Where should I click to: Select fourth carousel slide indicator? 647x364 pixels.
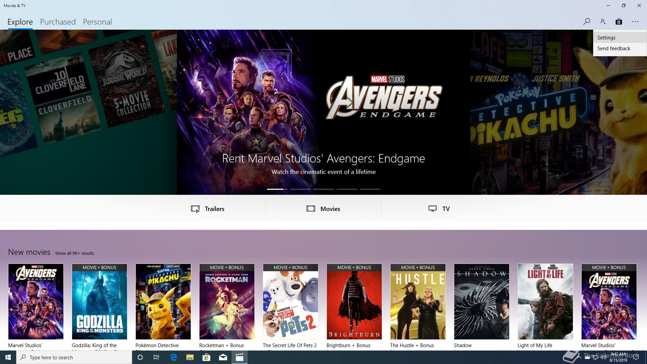tap(347, 189)
